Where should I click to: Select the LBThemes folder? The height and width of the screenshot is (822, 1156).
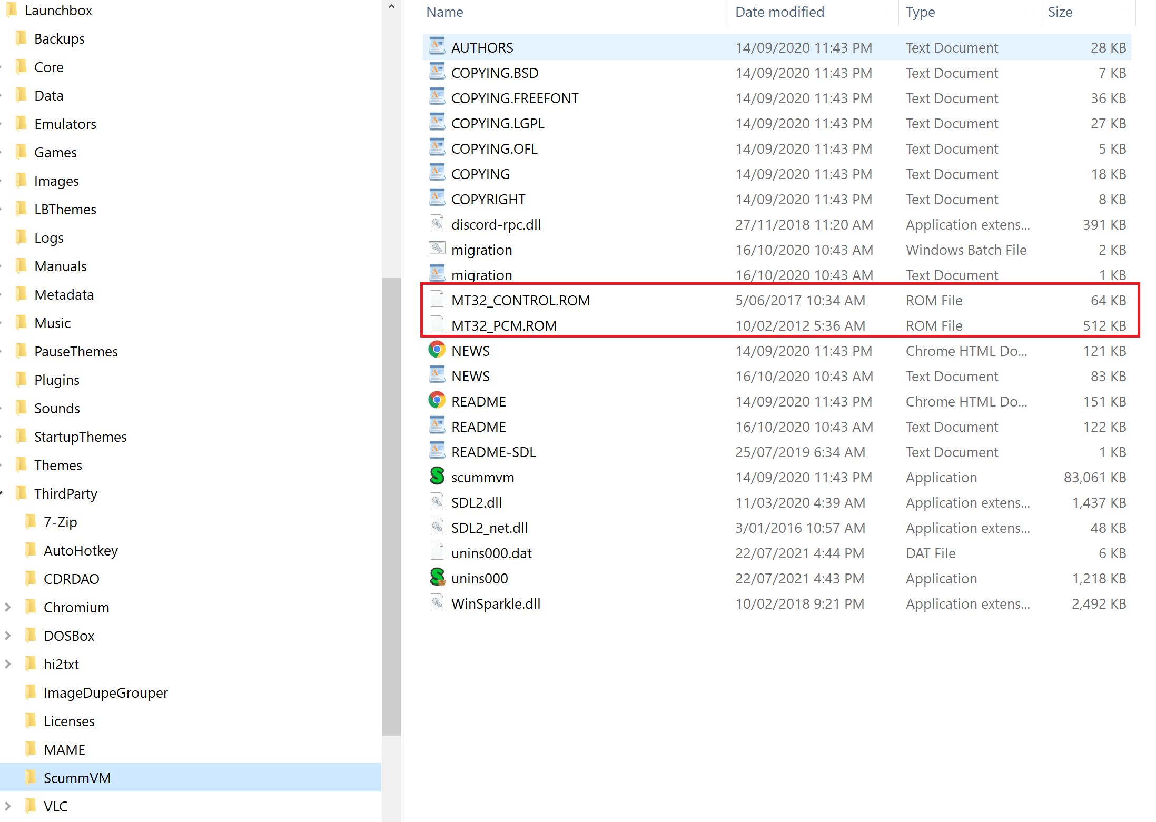point(65,210)
